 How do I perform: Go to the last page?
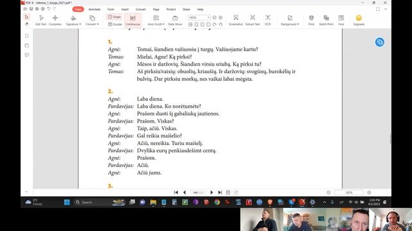point(220,193)
